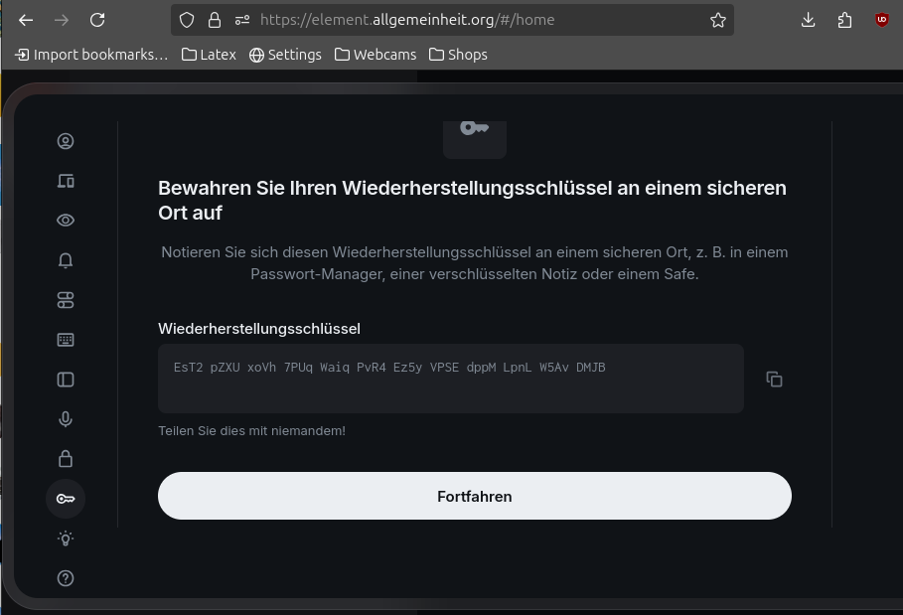Image resolution: width=903 pixels, height=615 pixels.
Task: Select the Appearance eye icon
Action: coord(66,221)
